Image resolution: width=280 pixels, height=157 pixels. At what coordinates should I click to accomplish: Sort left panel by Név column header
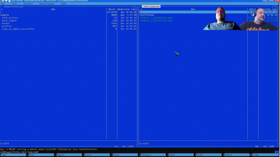[x=53, y=9]
